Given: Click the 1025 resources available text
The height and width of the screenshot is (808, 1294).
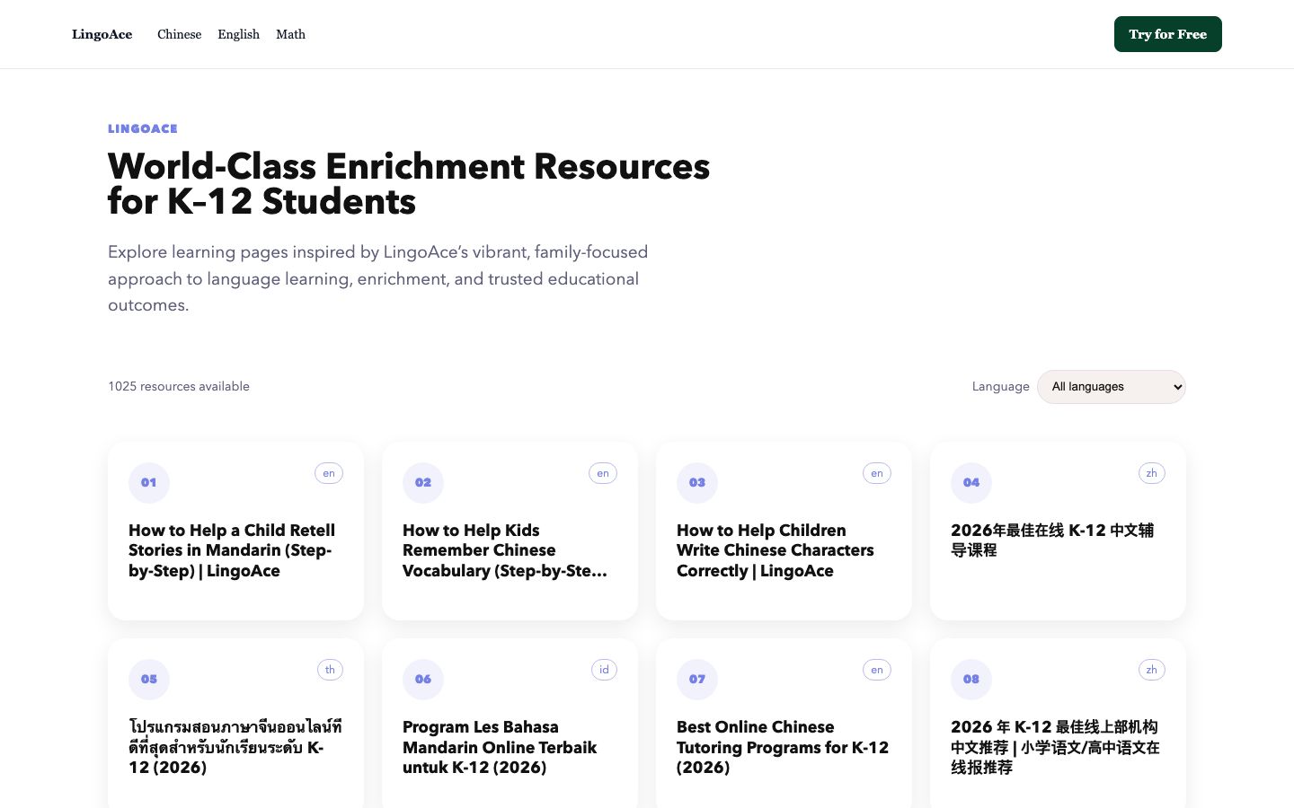Looking at the screenshot, I should pos(179,386).
